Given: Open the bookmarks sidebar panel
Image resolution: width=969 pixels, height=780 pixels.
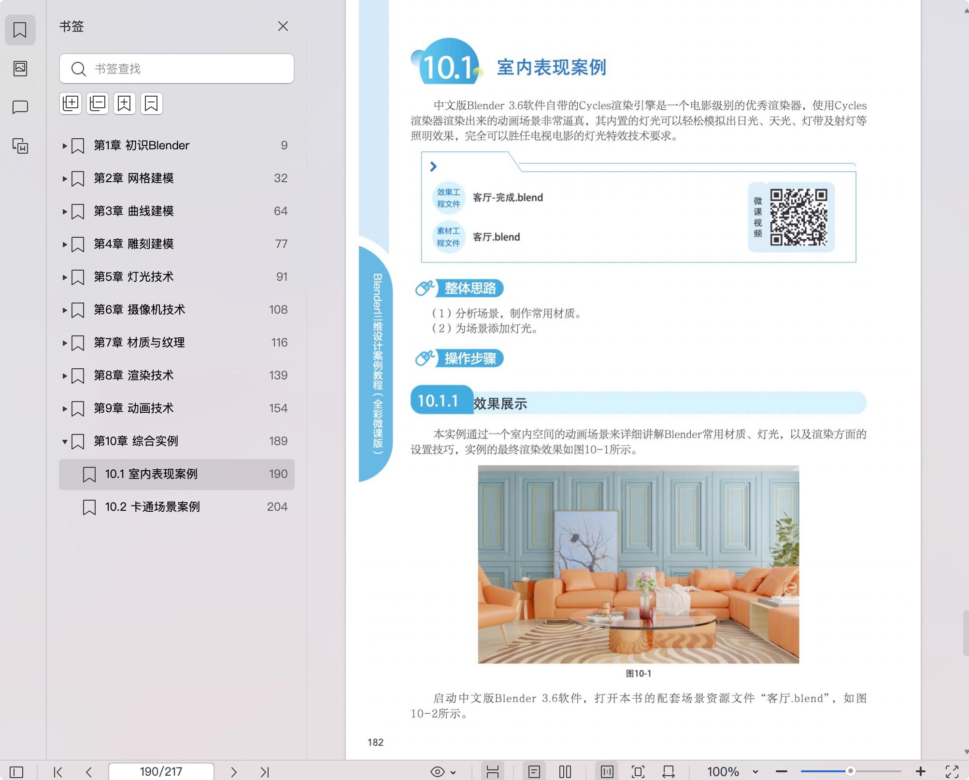Looking at the screenshot, I should [20, 30].
